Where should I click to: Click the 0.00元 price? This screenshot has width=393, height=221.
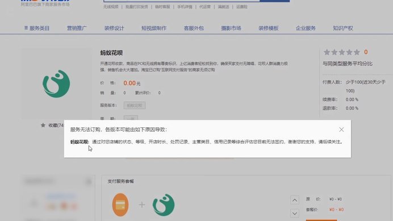point(132,83)
